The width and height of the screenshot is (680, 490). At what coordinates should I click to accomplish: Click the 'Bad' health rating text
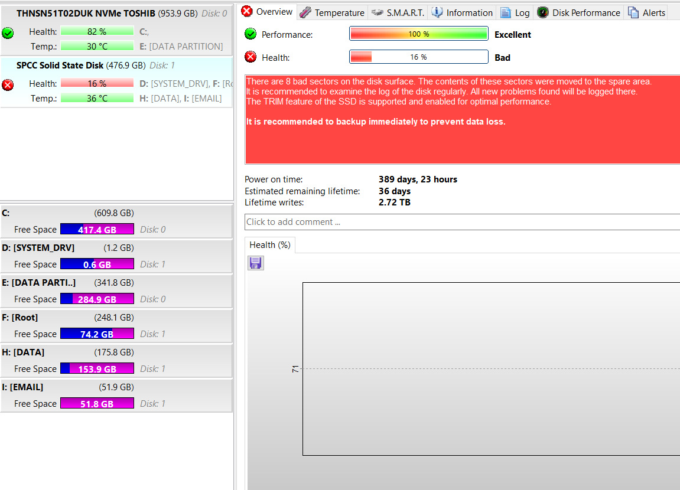click(x=502, y=58)
